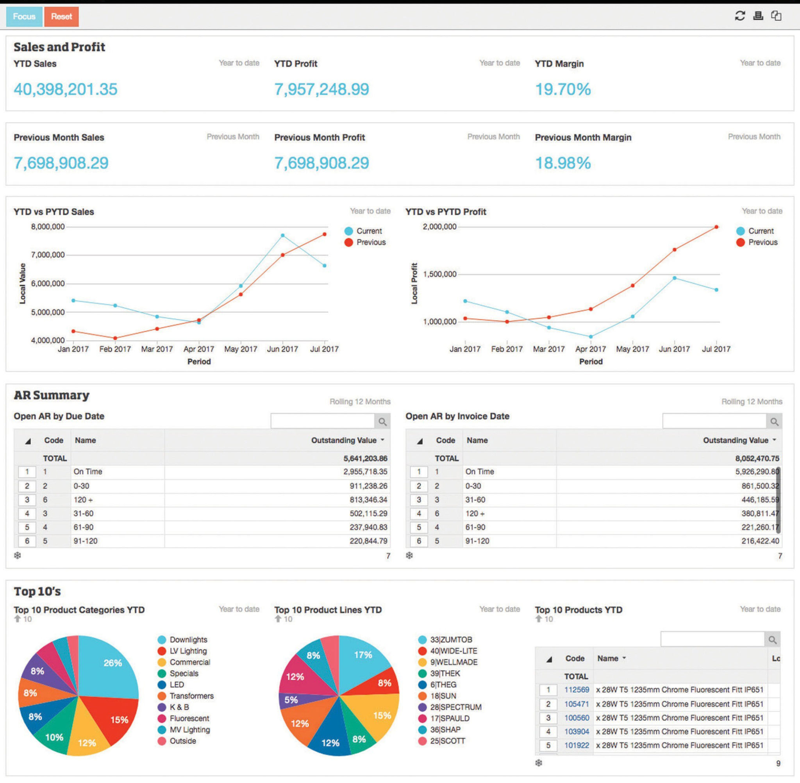This screenshot has width=800, height=783.
Task: Click the search magnifier in Open AR by Invoice Date
Action: click(775, 421)
